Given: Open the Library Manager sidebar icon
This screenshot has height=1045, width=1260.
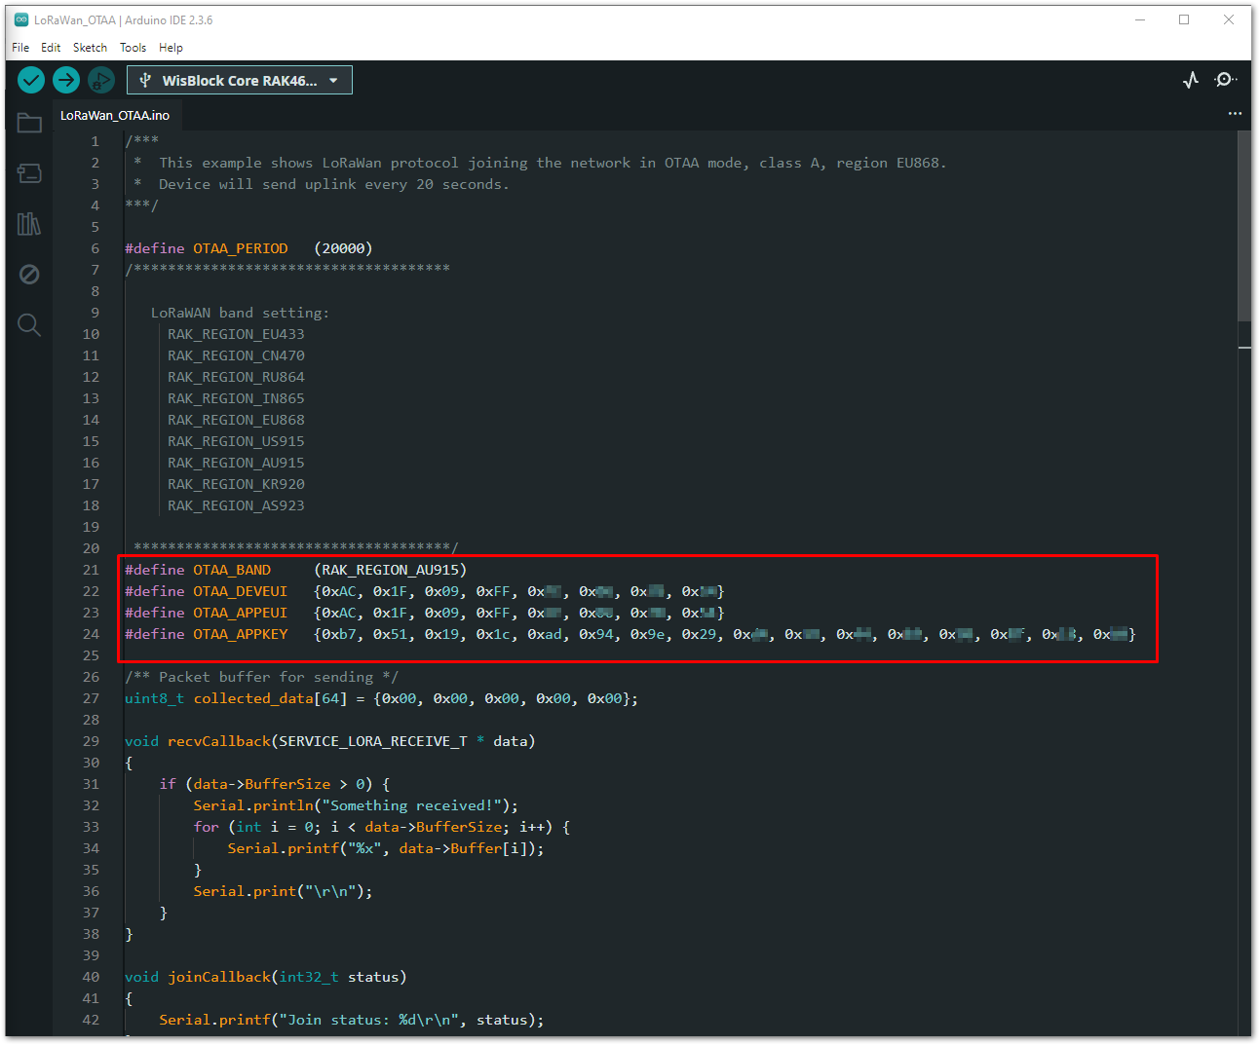Looking at the screenshot, I should click(x=29, y=224).
